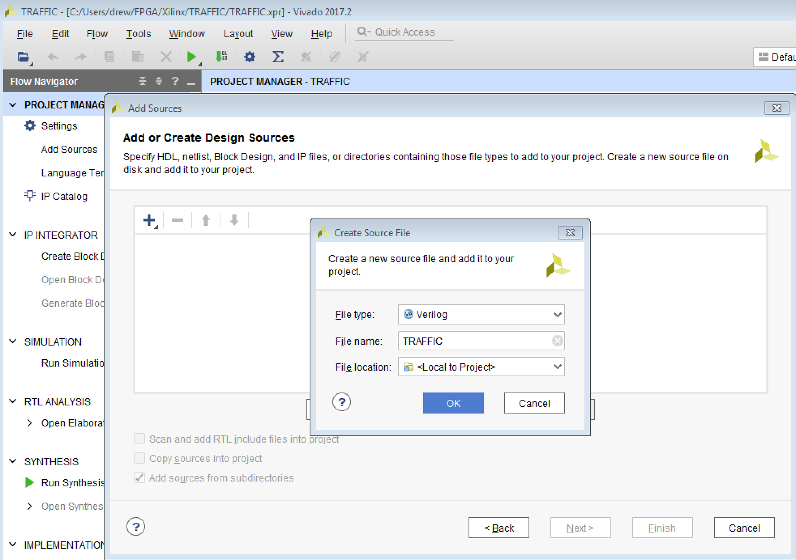This screenshot has height=560, width=796.
Task: Click the green Run arrow in toolbar
Action: (x=193, y=57)
